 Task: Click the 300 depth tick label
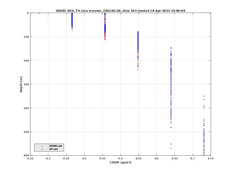pos(26,84)
